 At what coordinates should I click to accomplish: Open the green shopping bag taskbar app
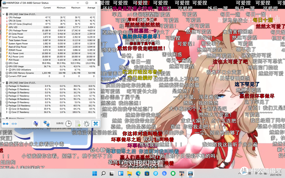tap(173, 174)
